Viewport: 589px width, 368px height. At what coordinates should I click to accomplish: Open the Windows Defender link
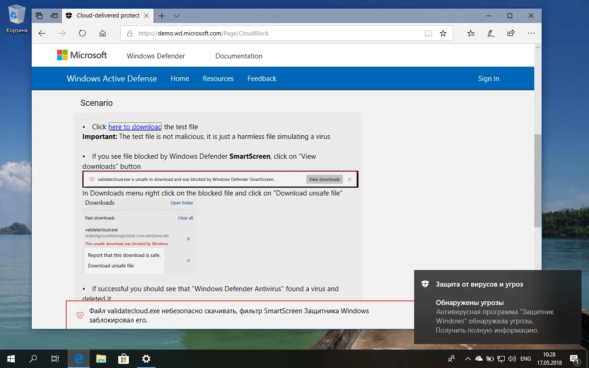coord(156,56)
